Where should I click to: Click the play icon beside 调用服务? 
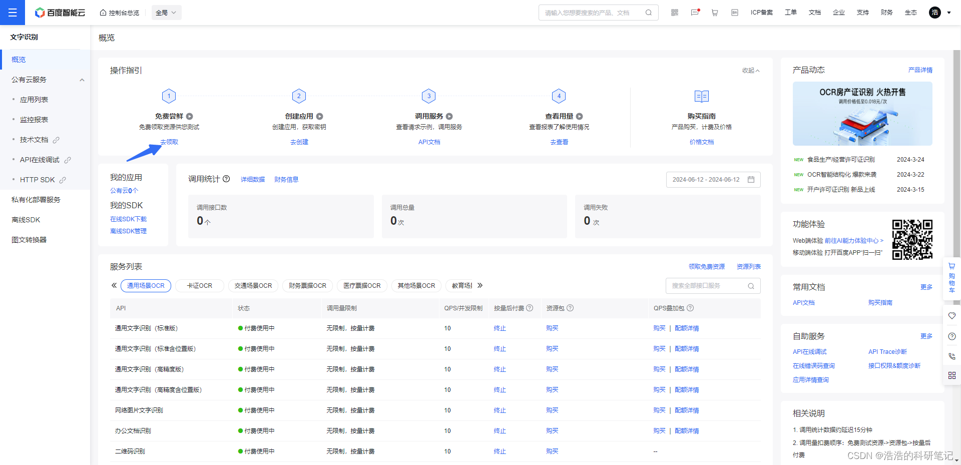[449, 116]
